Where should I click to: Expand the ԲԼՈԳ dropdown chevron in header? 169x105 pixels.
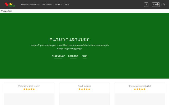click(x=61, y=5)
